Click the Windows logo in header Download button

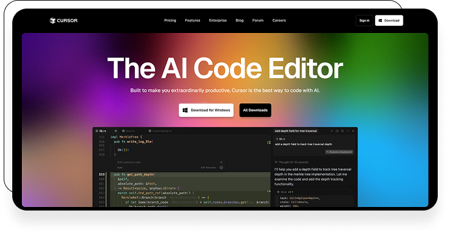380,20
